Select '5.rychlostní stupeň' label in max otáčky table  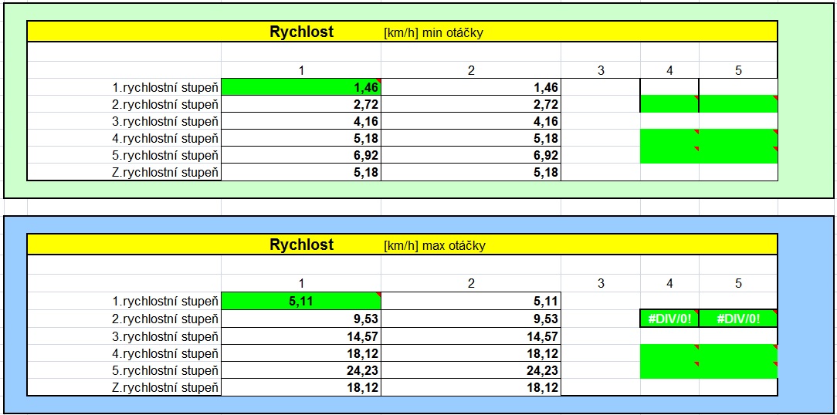tap(165, 369)
